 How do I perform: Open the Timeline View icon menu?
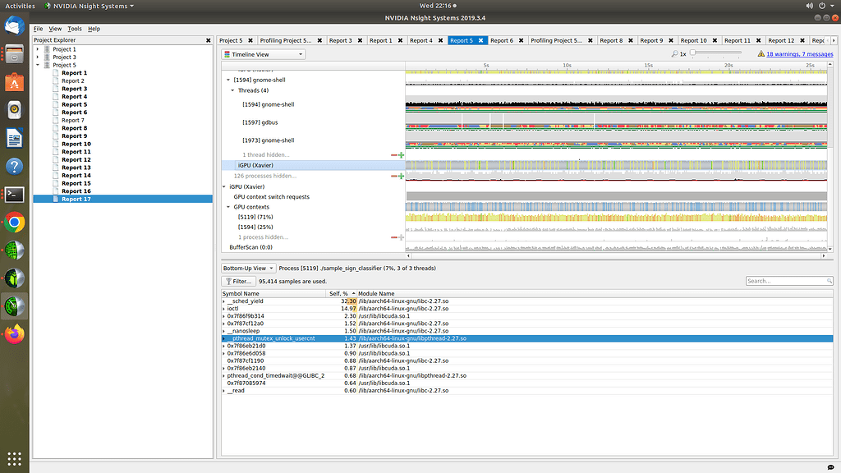point(227,53)
